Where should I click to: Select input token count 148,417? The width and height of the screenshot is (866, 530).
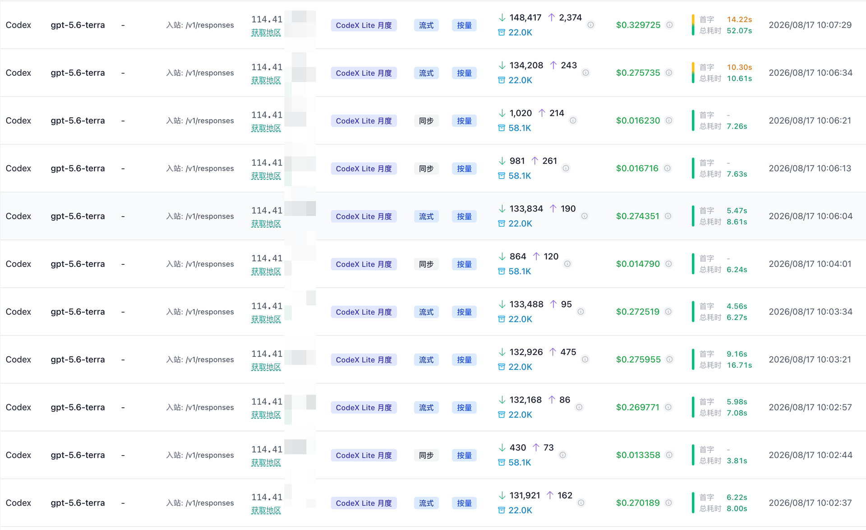coord(525,18)
